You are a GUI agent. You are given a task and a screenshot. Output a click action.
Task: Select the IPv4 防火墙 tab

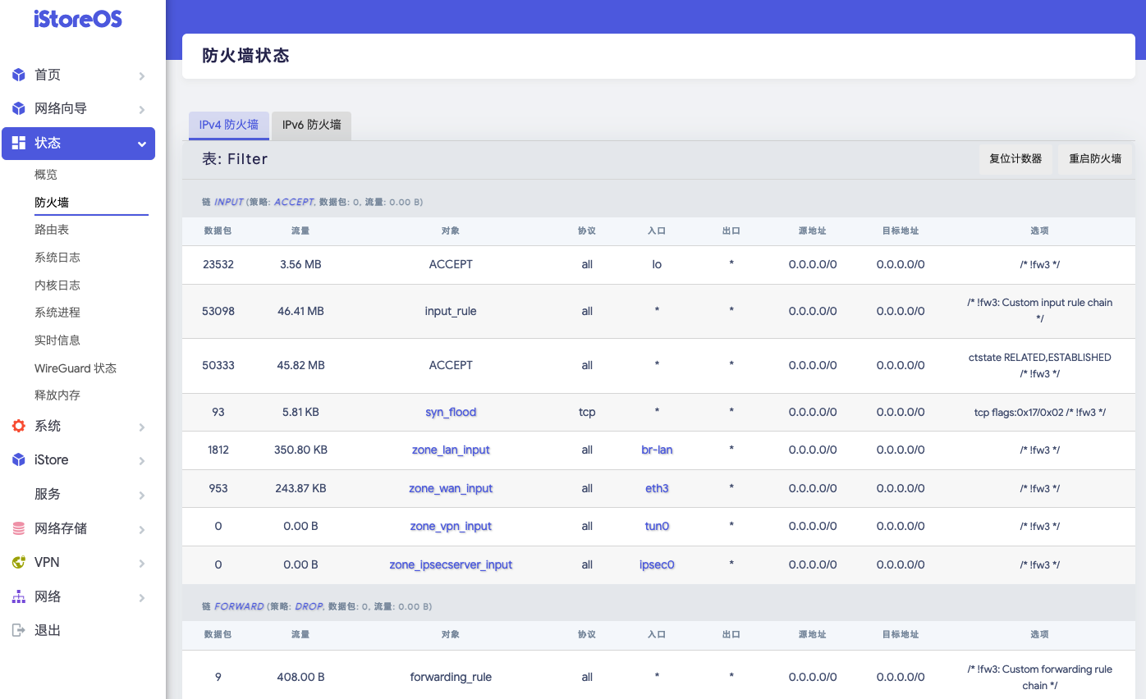pos(228,126)
